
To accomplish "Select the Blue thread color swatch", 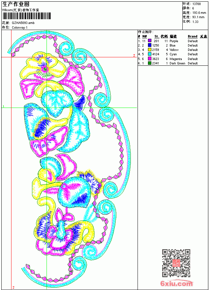I will tap(150, 45).
